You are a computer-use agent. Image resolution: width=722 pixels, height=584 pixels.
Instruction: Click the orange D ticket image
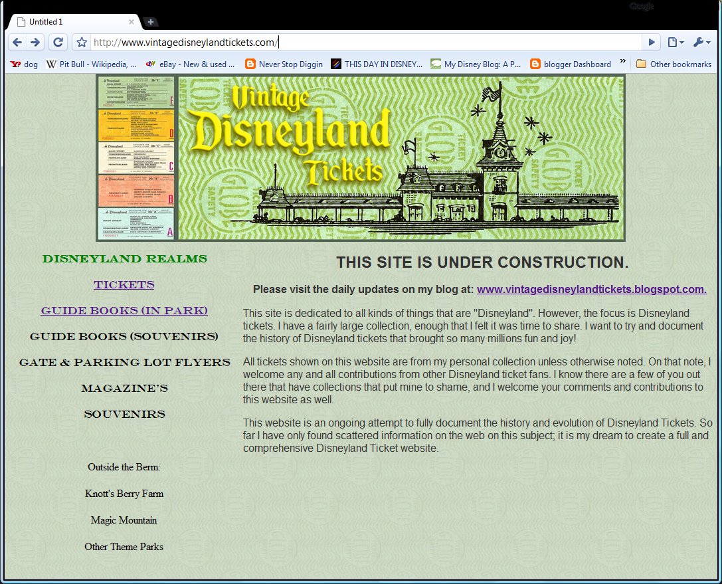pos(136,125)
